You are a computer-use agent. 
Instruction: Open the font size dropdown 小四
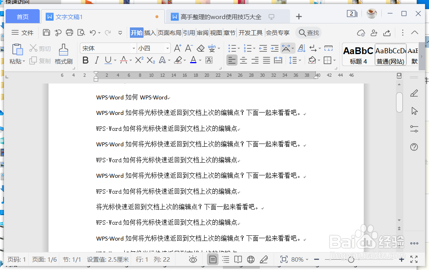168,49
